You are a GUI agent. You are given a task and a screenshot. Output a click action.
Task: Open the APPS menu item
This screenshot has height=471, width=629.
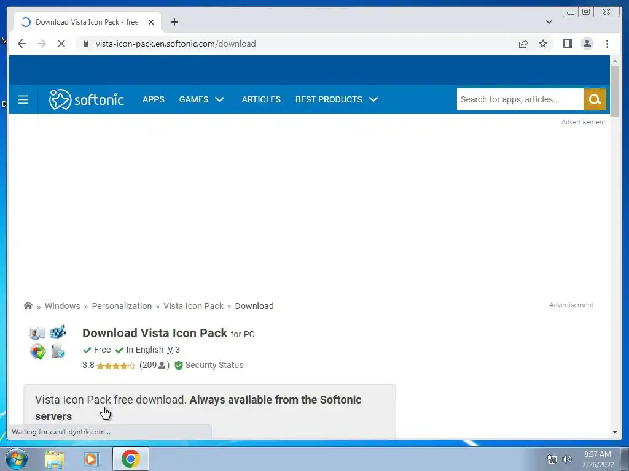[x=153, y=99]
